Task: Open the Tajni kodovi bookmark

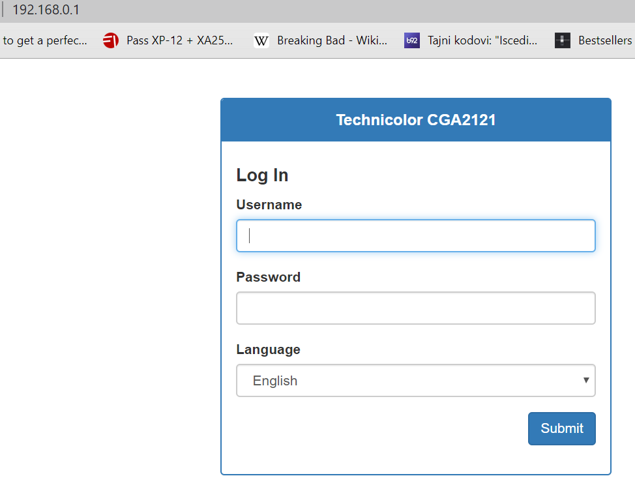Action: pos(471,40)
